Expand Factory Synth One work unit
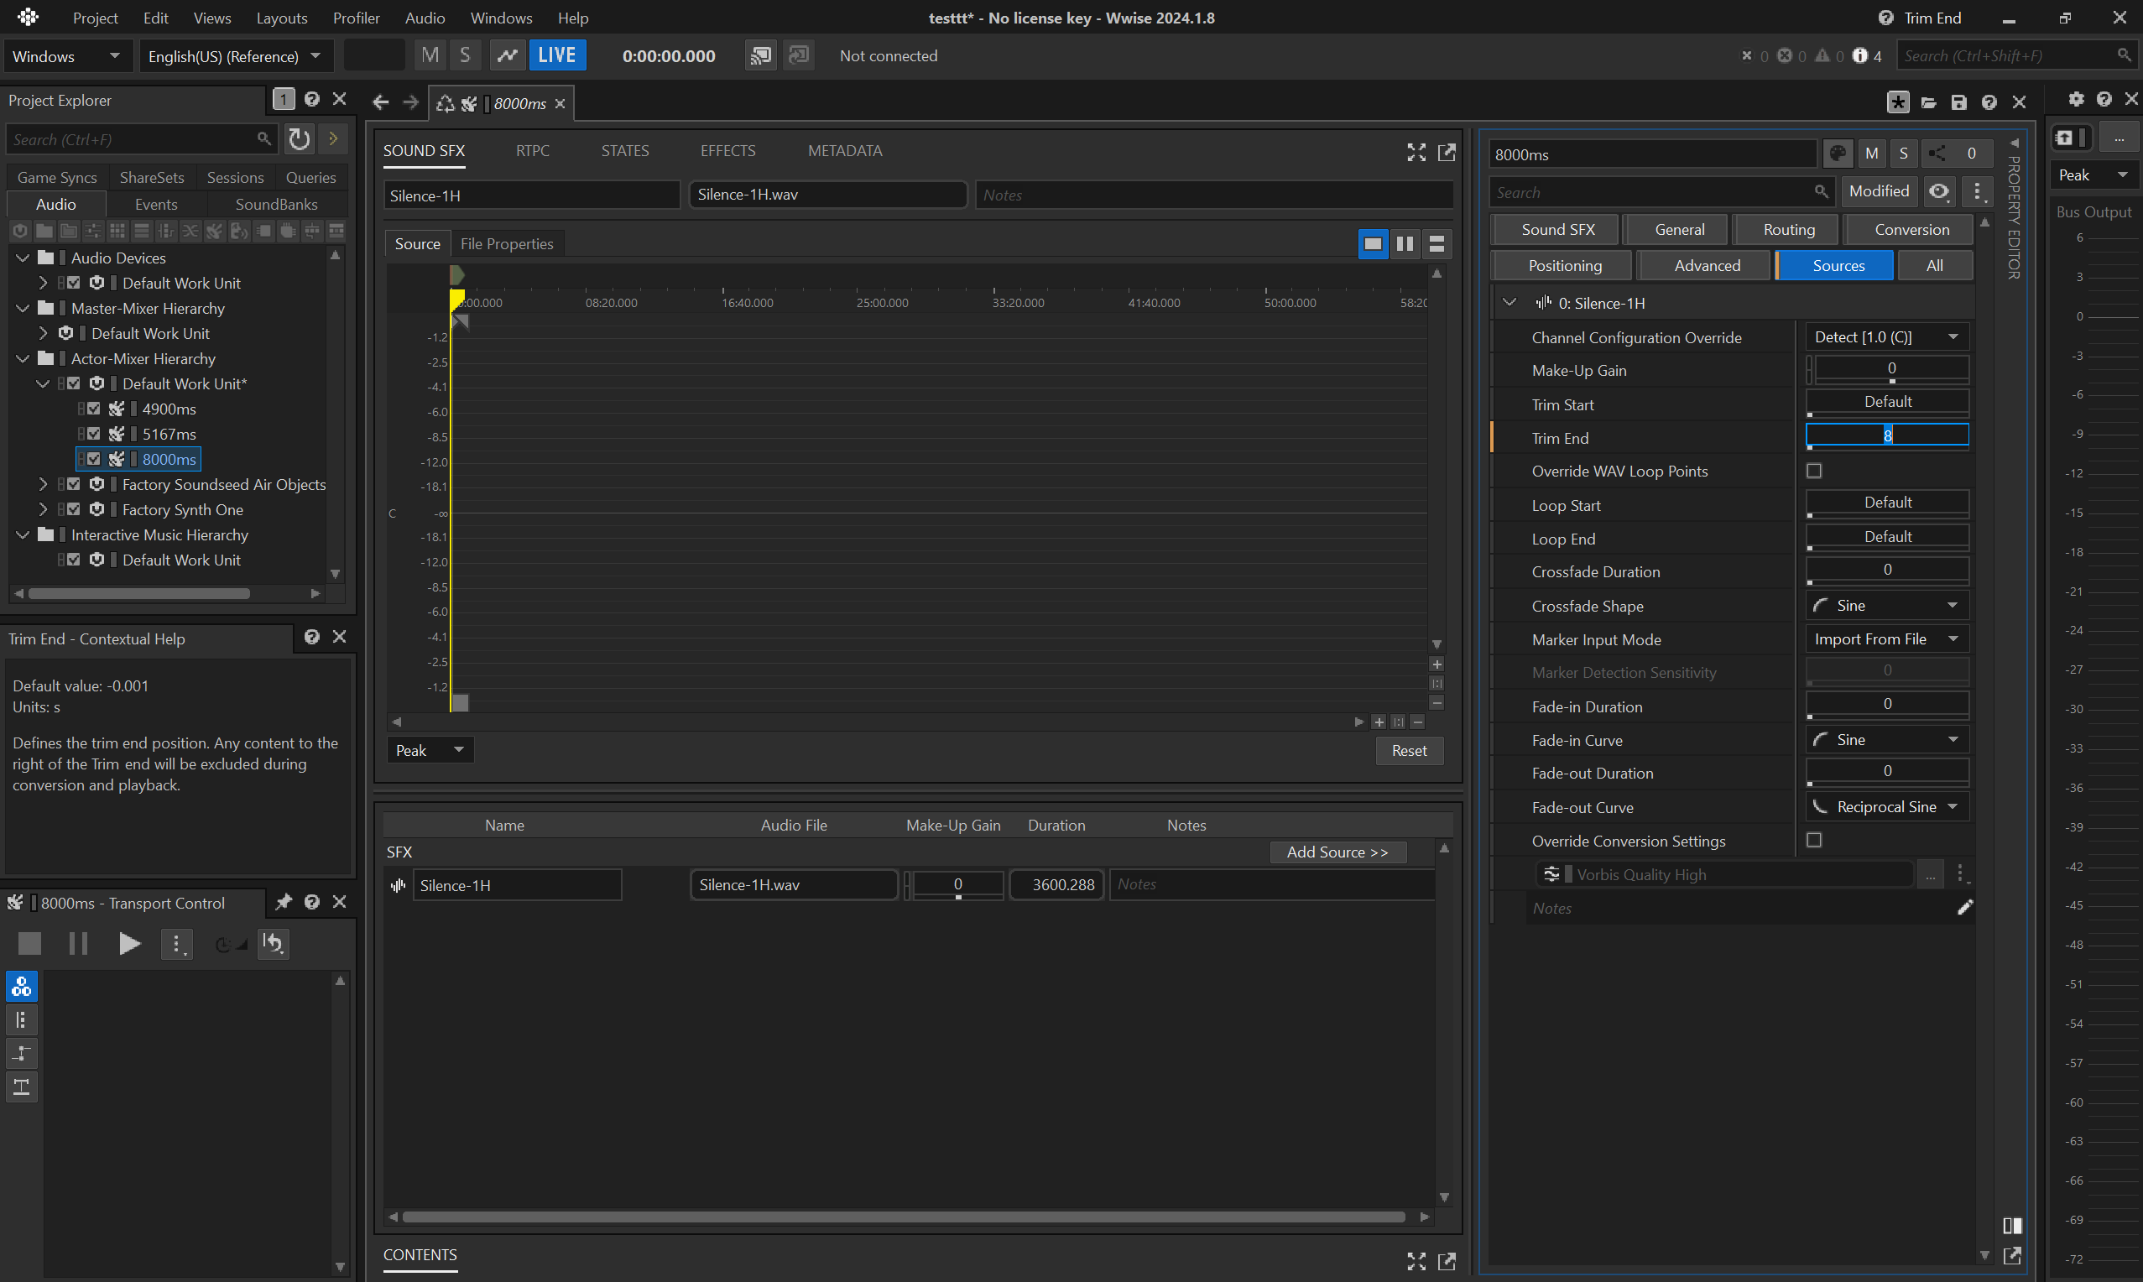 click(43, 509)
